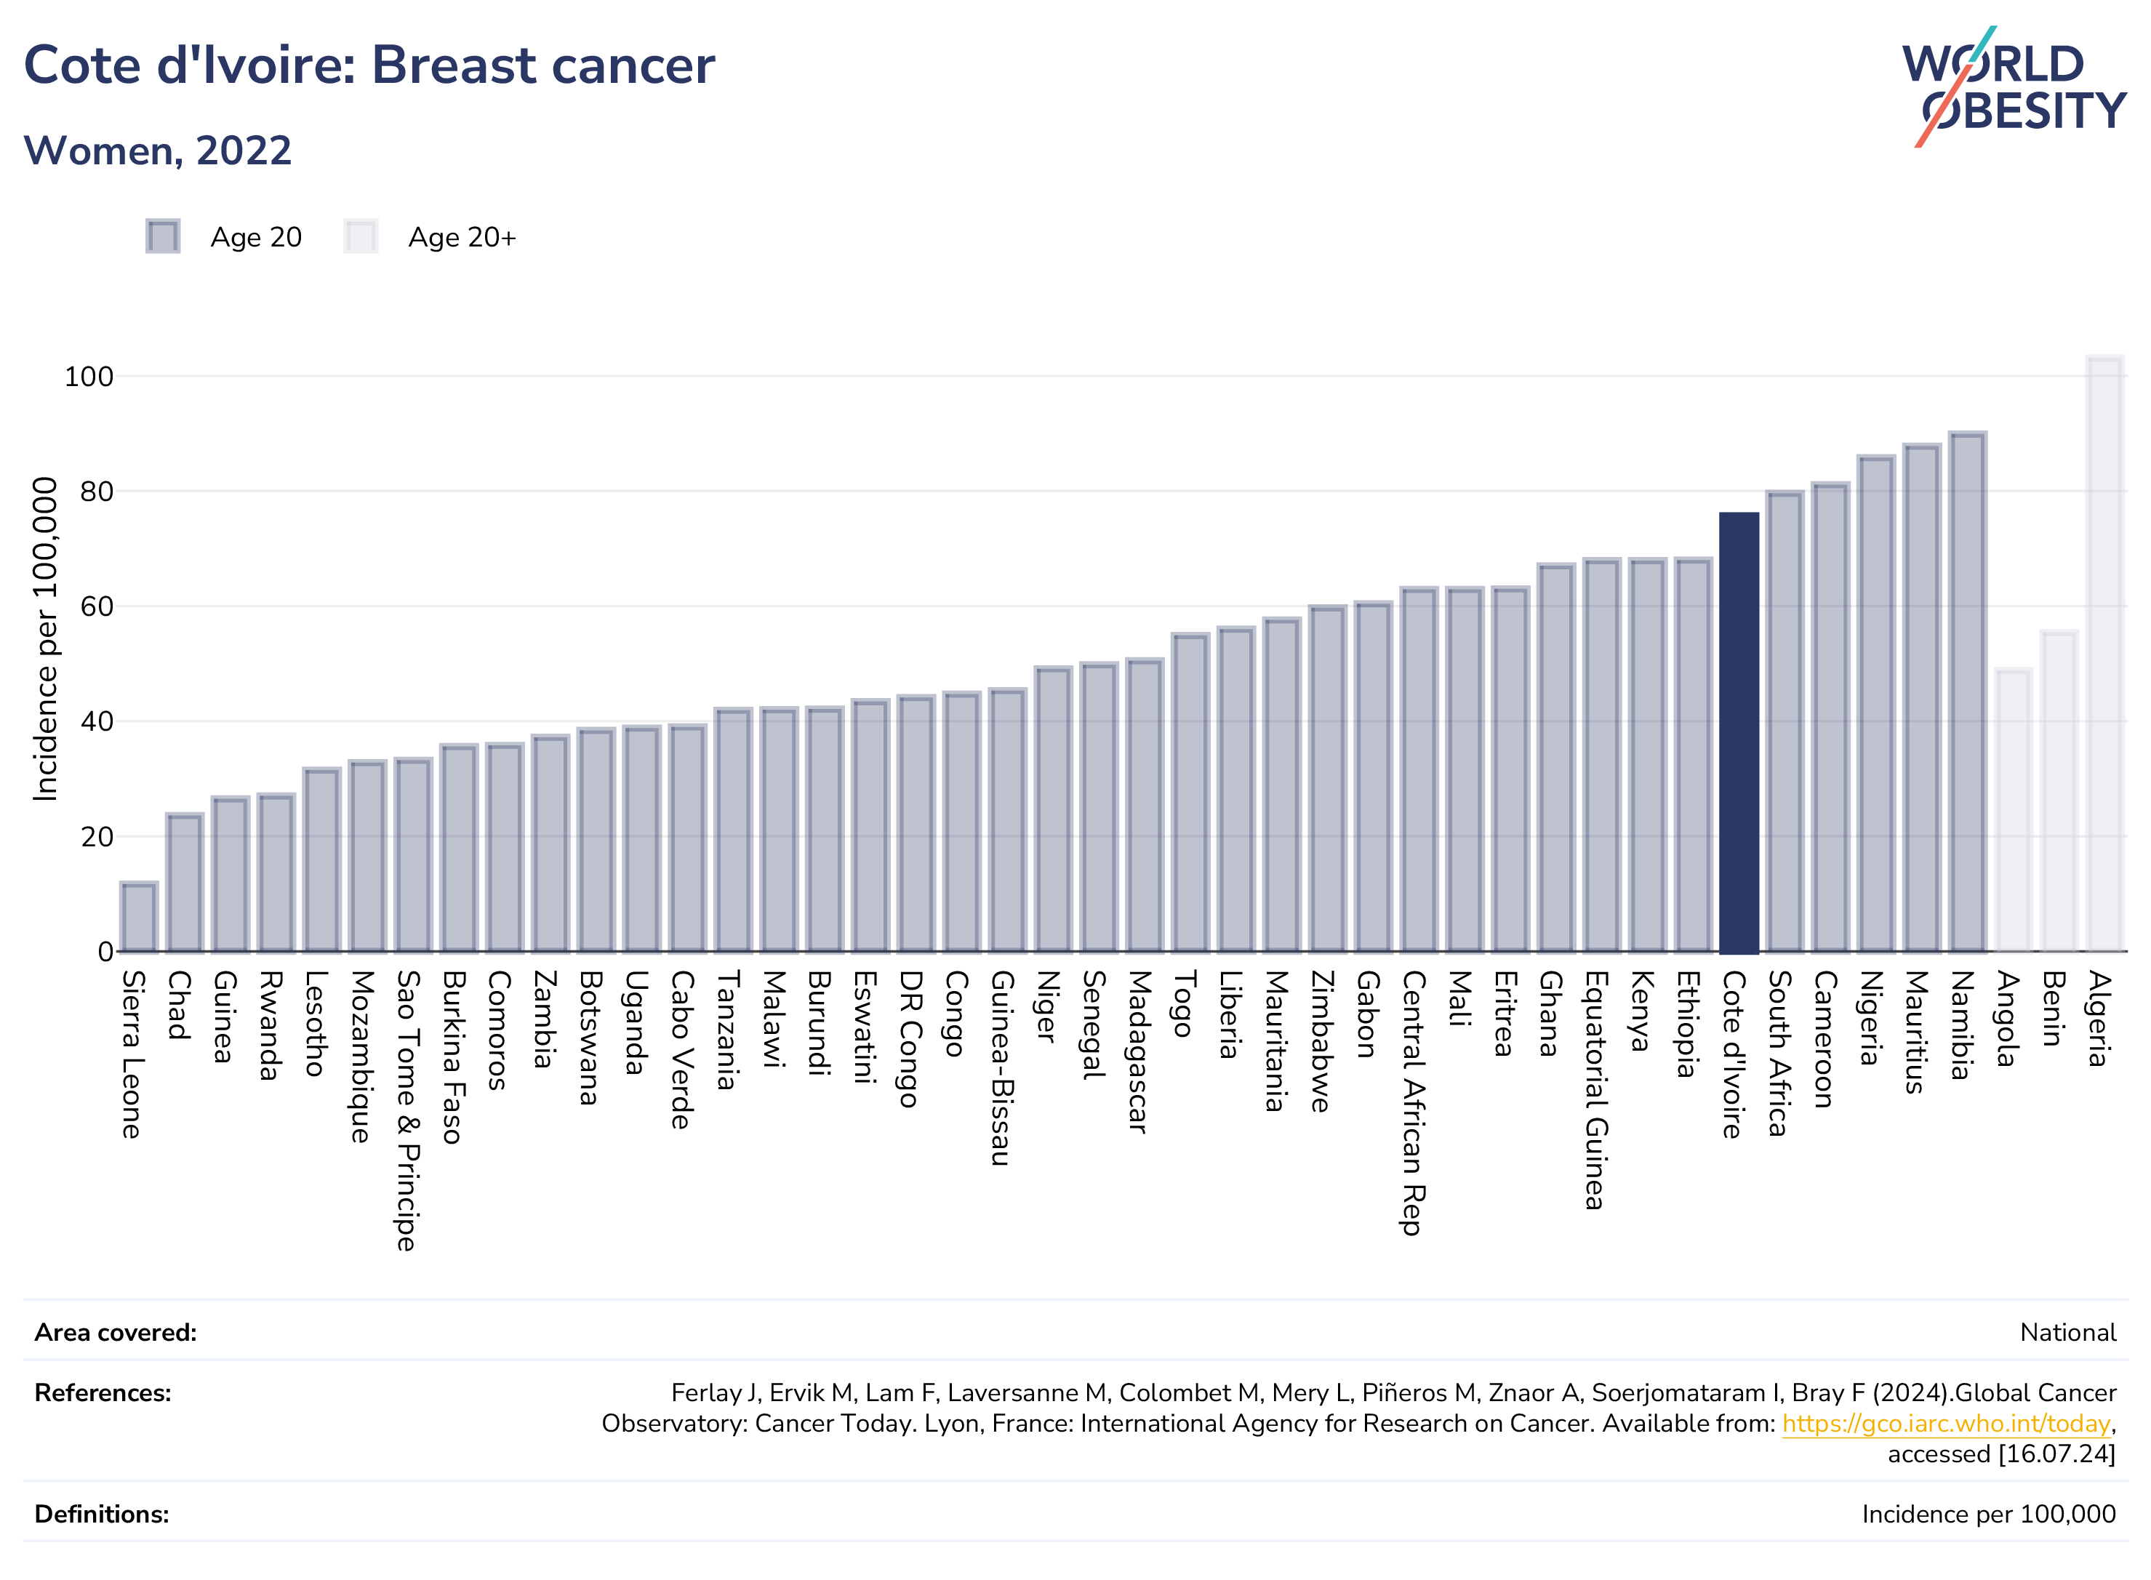Toggle the Age 20+ legend swatch
2151x1580 pixels.
click(361, 236)
